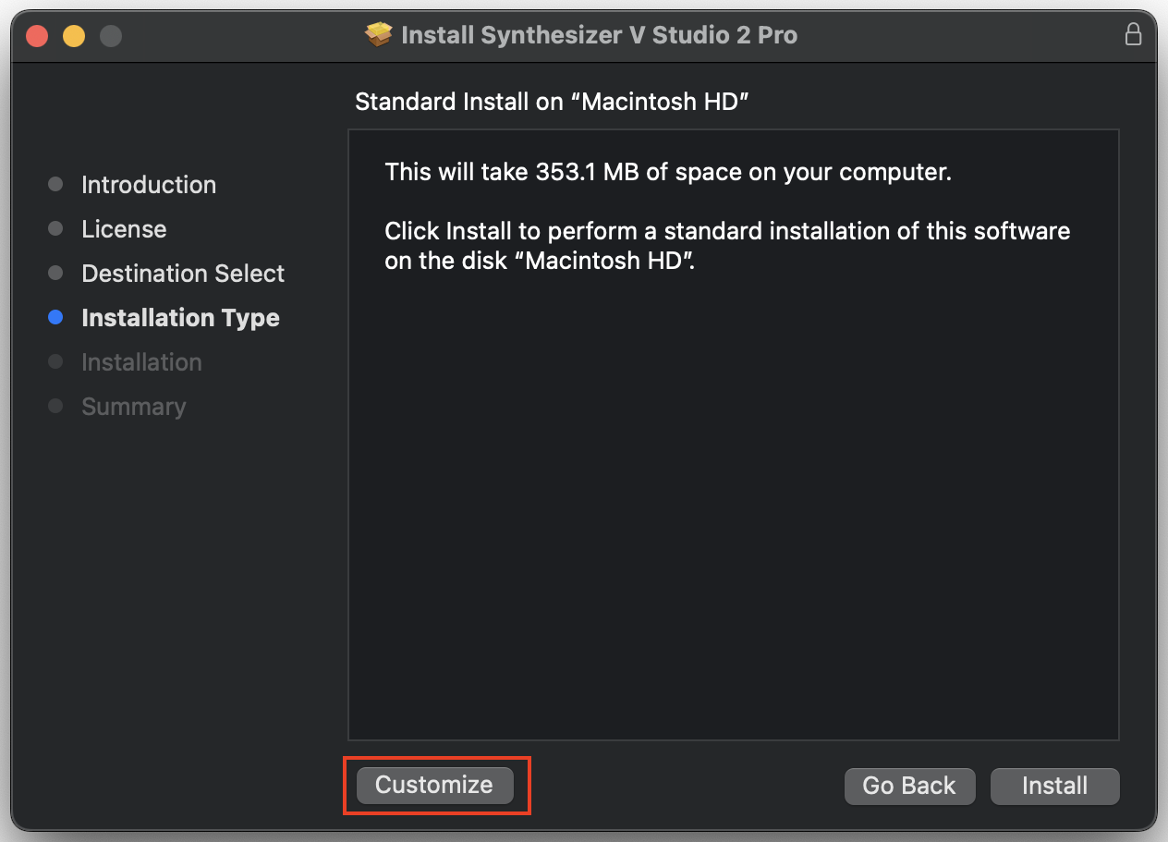Select the highlighted Installation Type step
The image size is (1168, 842).
pyautogui.click(x=180, y=318)
